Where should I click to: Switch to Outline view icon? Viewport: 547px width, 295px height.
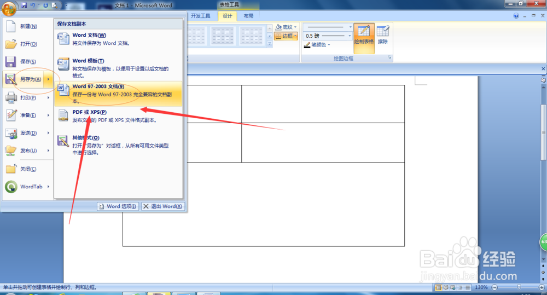point(460,287)
